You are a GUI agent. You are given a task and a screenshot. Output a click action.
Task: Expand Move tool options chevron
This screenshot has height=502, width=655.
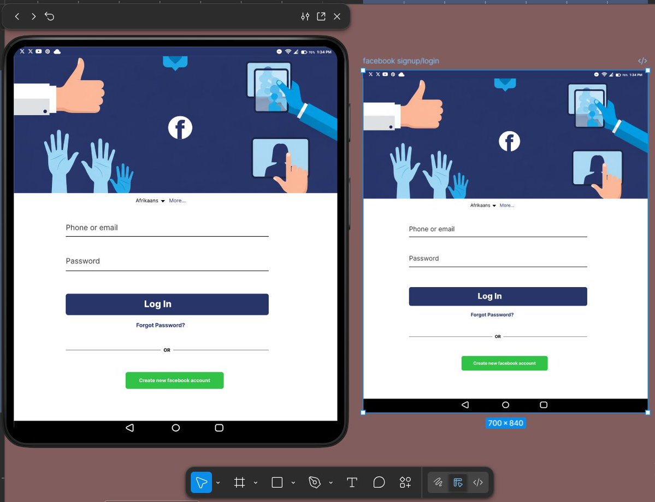218,483
